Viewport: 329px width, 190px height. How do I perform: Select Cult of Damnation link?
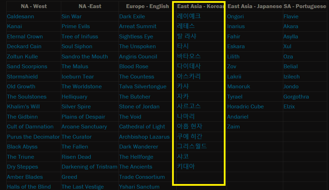[x=30, y=127]
